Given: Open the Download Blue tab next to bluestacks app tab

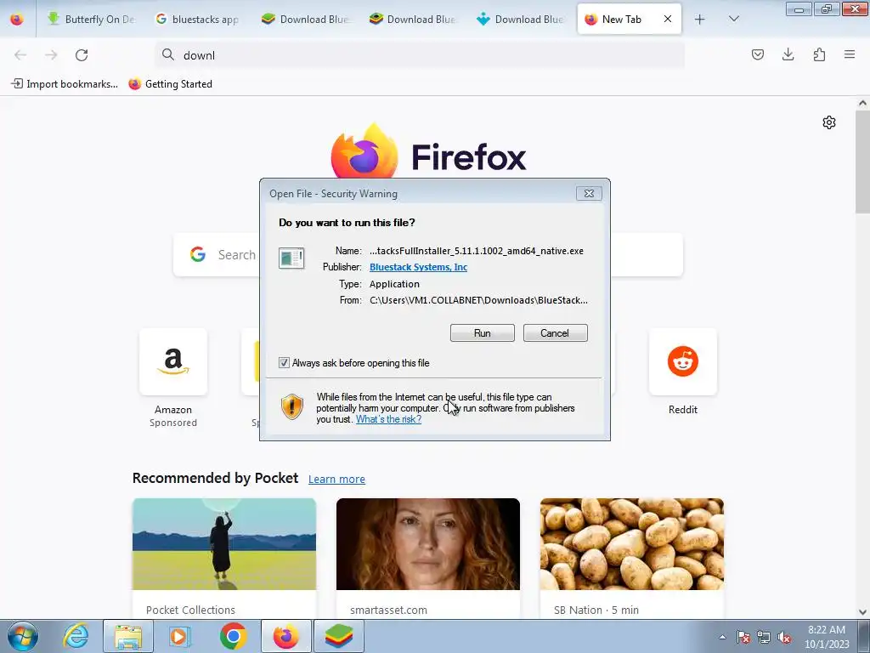Looking at the screenshot, I should click(x=306, y=19).
